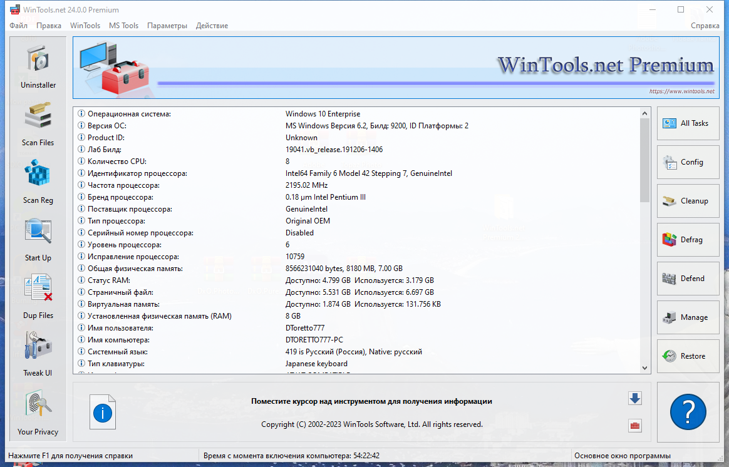Open the Start Up manager
Screen dimensions: 729x467
tap(38, 240)
